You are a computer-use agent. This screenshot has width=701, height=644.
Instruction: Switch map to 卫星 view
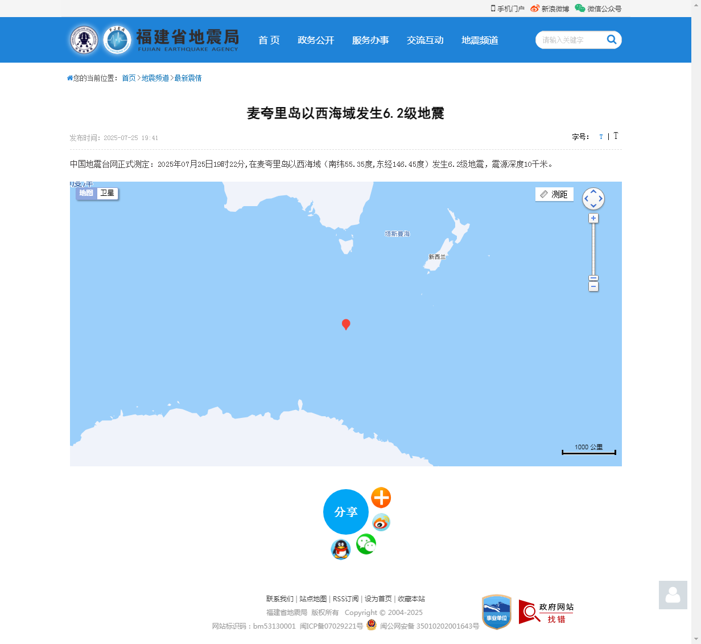click(x=107, y=193)
